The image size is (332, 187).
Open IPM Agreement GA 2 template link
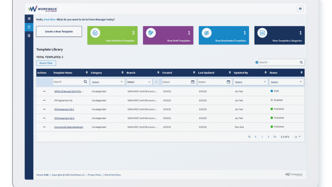coord(64,110)
